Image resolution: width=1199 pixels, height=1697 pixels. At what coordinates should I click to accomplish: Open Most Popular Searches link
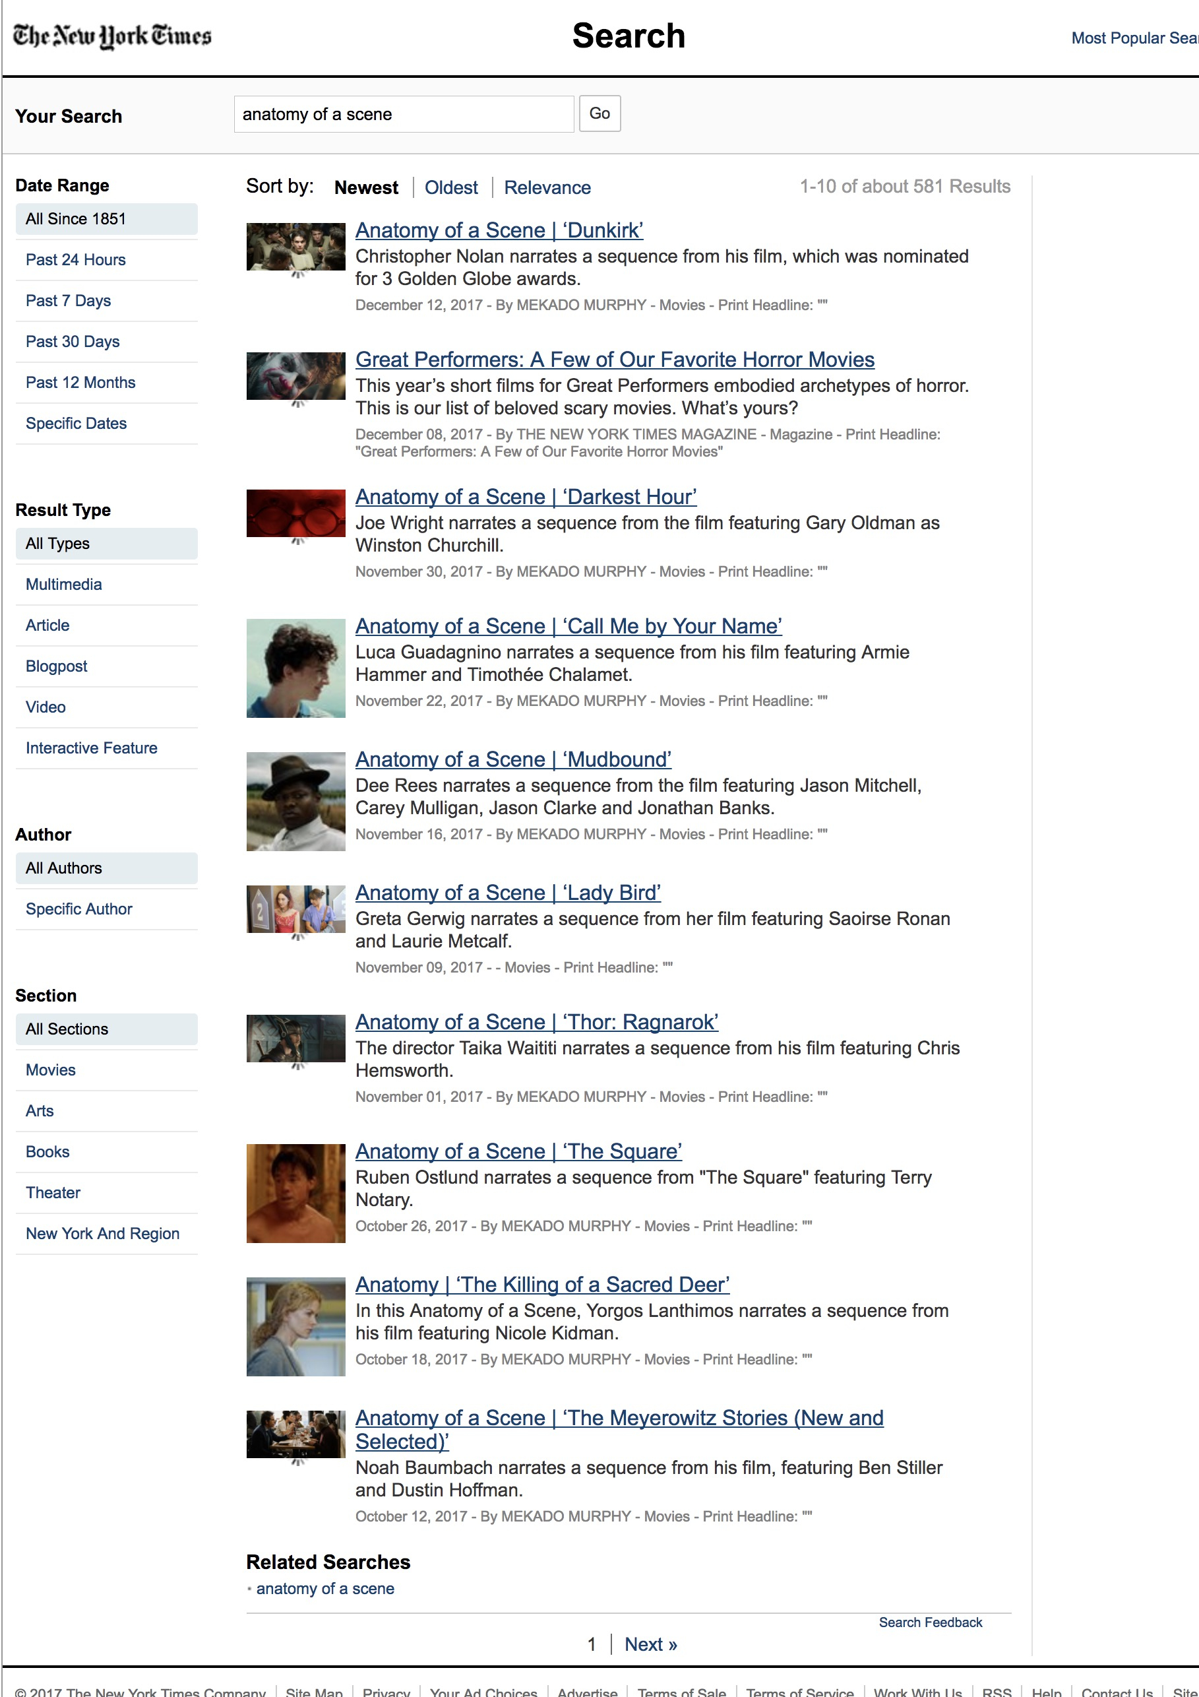click(1133, 38)
